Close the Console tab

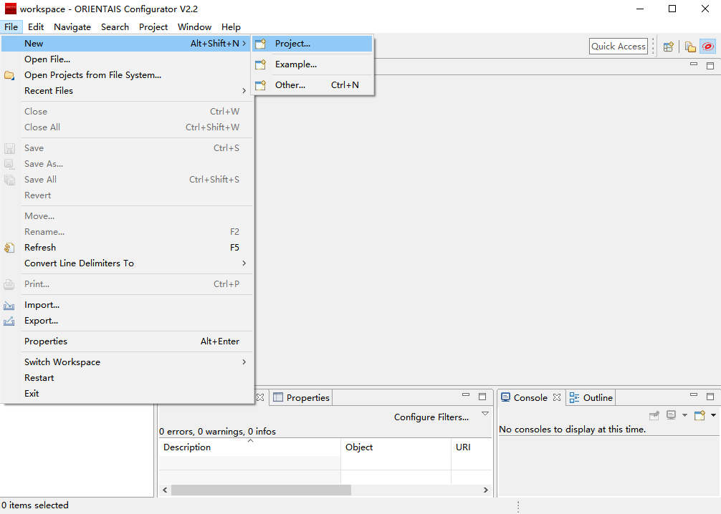click(x=557, y=397)
